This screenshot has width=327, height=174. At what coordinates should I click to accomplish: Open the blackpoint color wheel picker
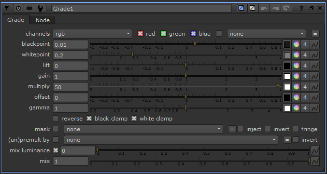coord(296,44)
